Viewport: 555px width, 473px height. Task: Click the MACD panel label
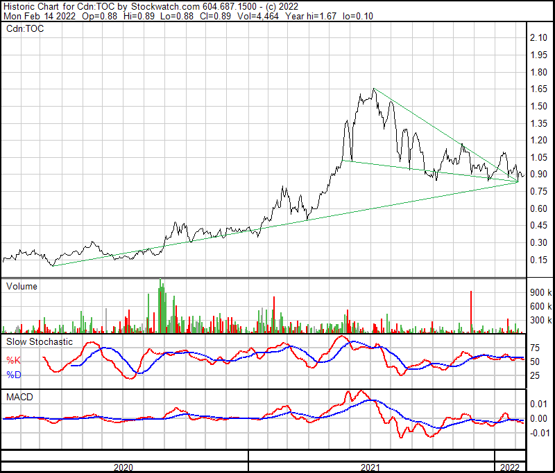point(19,397)
